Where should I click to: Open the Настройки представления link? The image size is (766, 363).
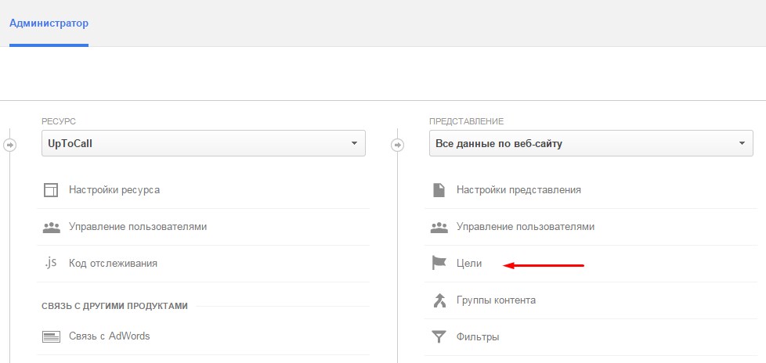(x=518, y=190)
